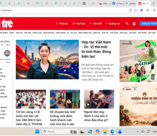Open Task View on the taskbar
Viewport: 157px width, 136px height.
82,132
